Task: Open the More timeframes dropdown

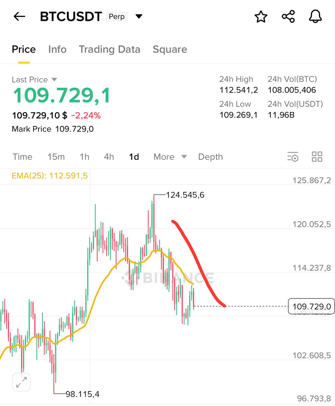Action: 170,157
